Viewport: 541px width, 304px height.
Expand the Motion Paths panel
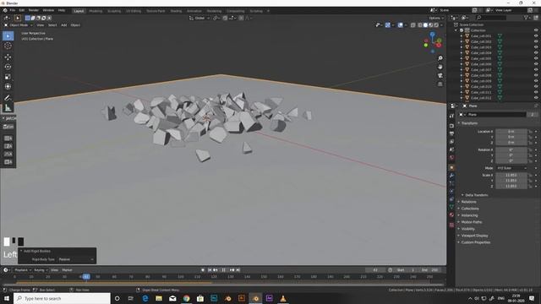[472, 222]
